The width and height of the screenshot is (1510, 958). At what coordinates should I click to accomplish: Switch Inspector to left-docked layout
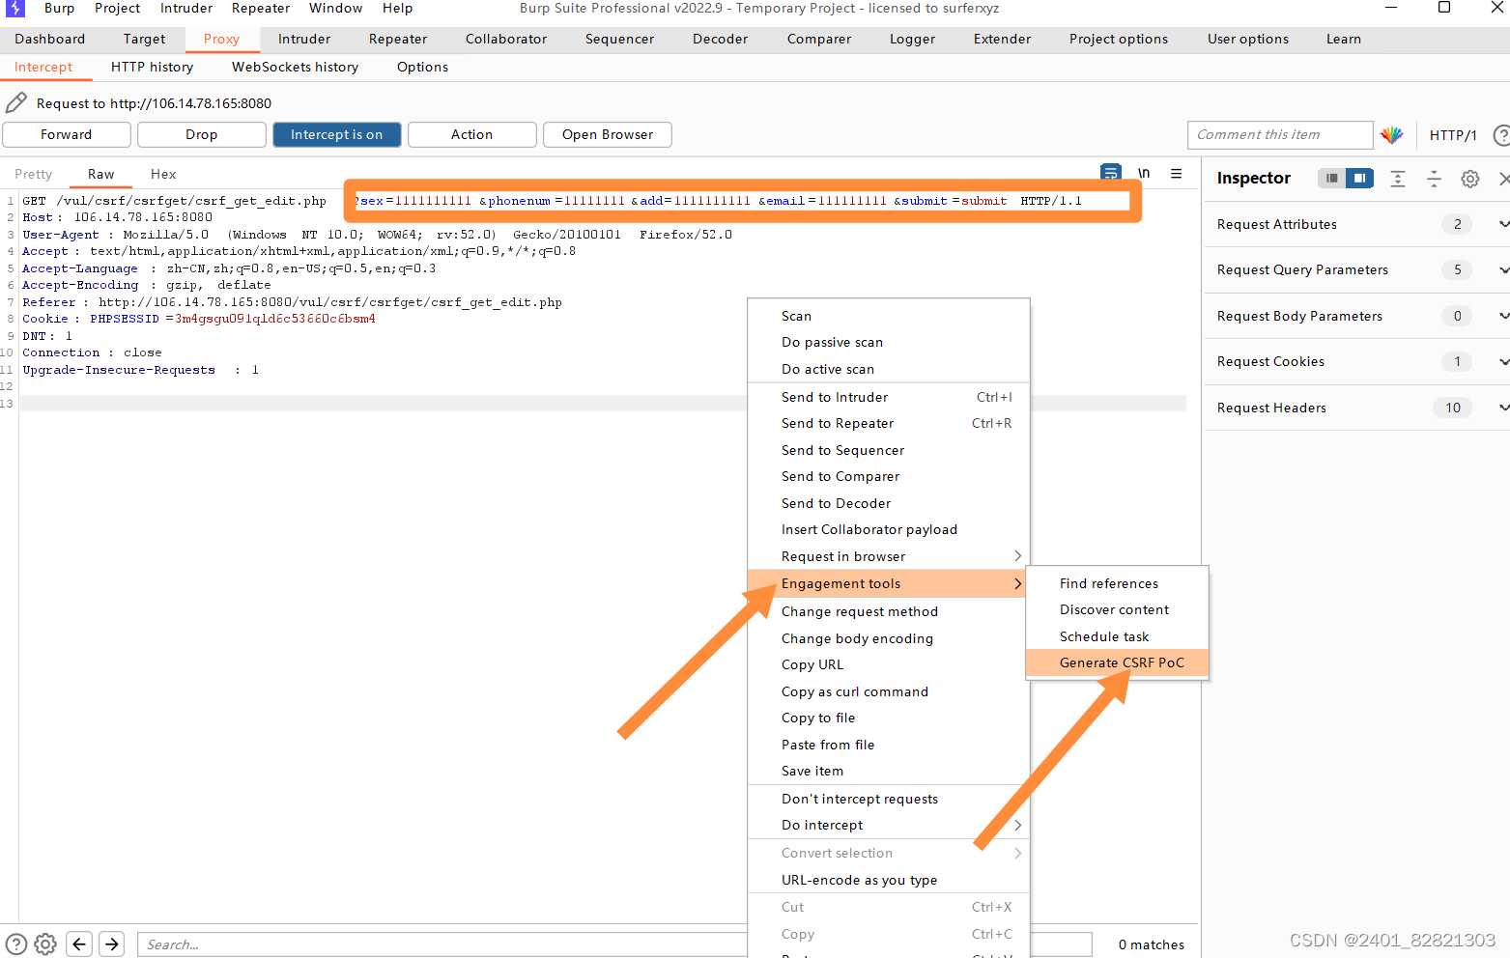point(1331,178)
